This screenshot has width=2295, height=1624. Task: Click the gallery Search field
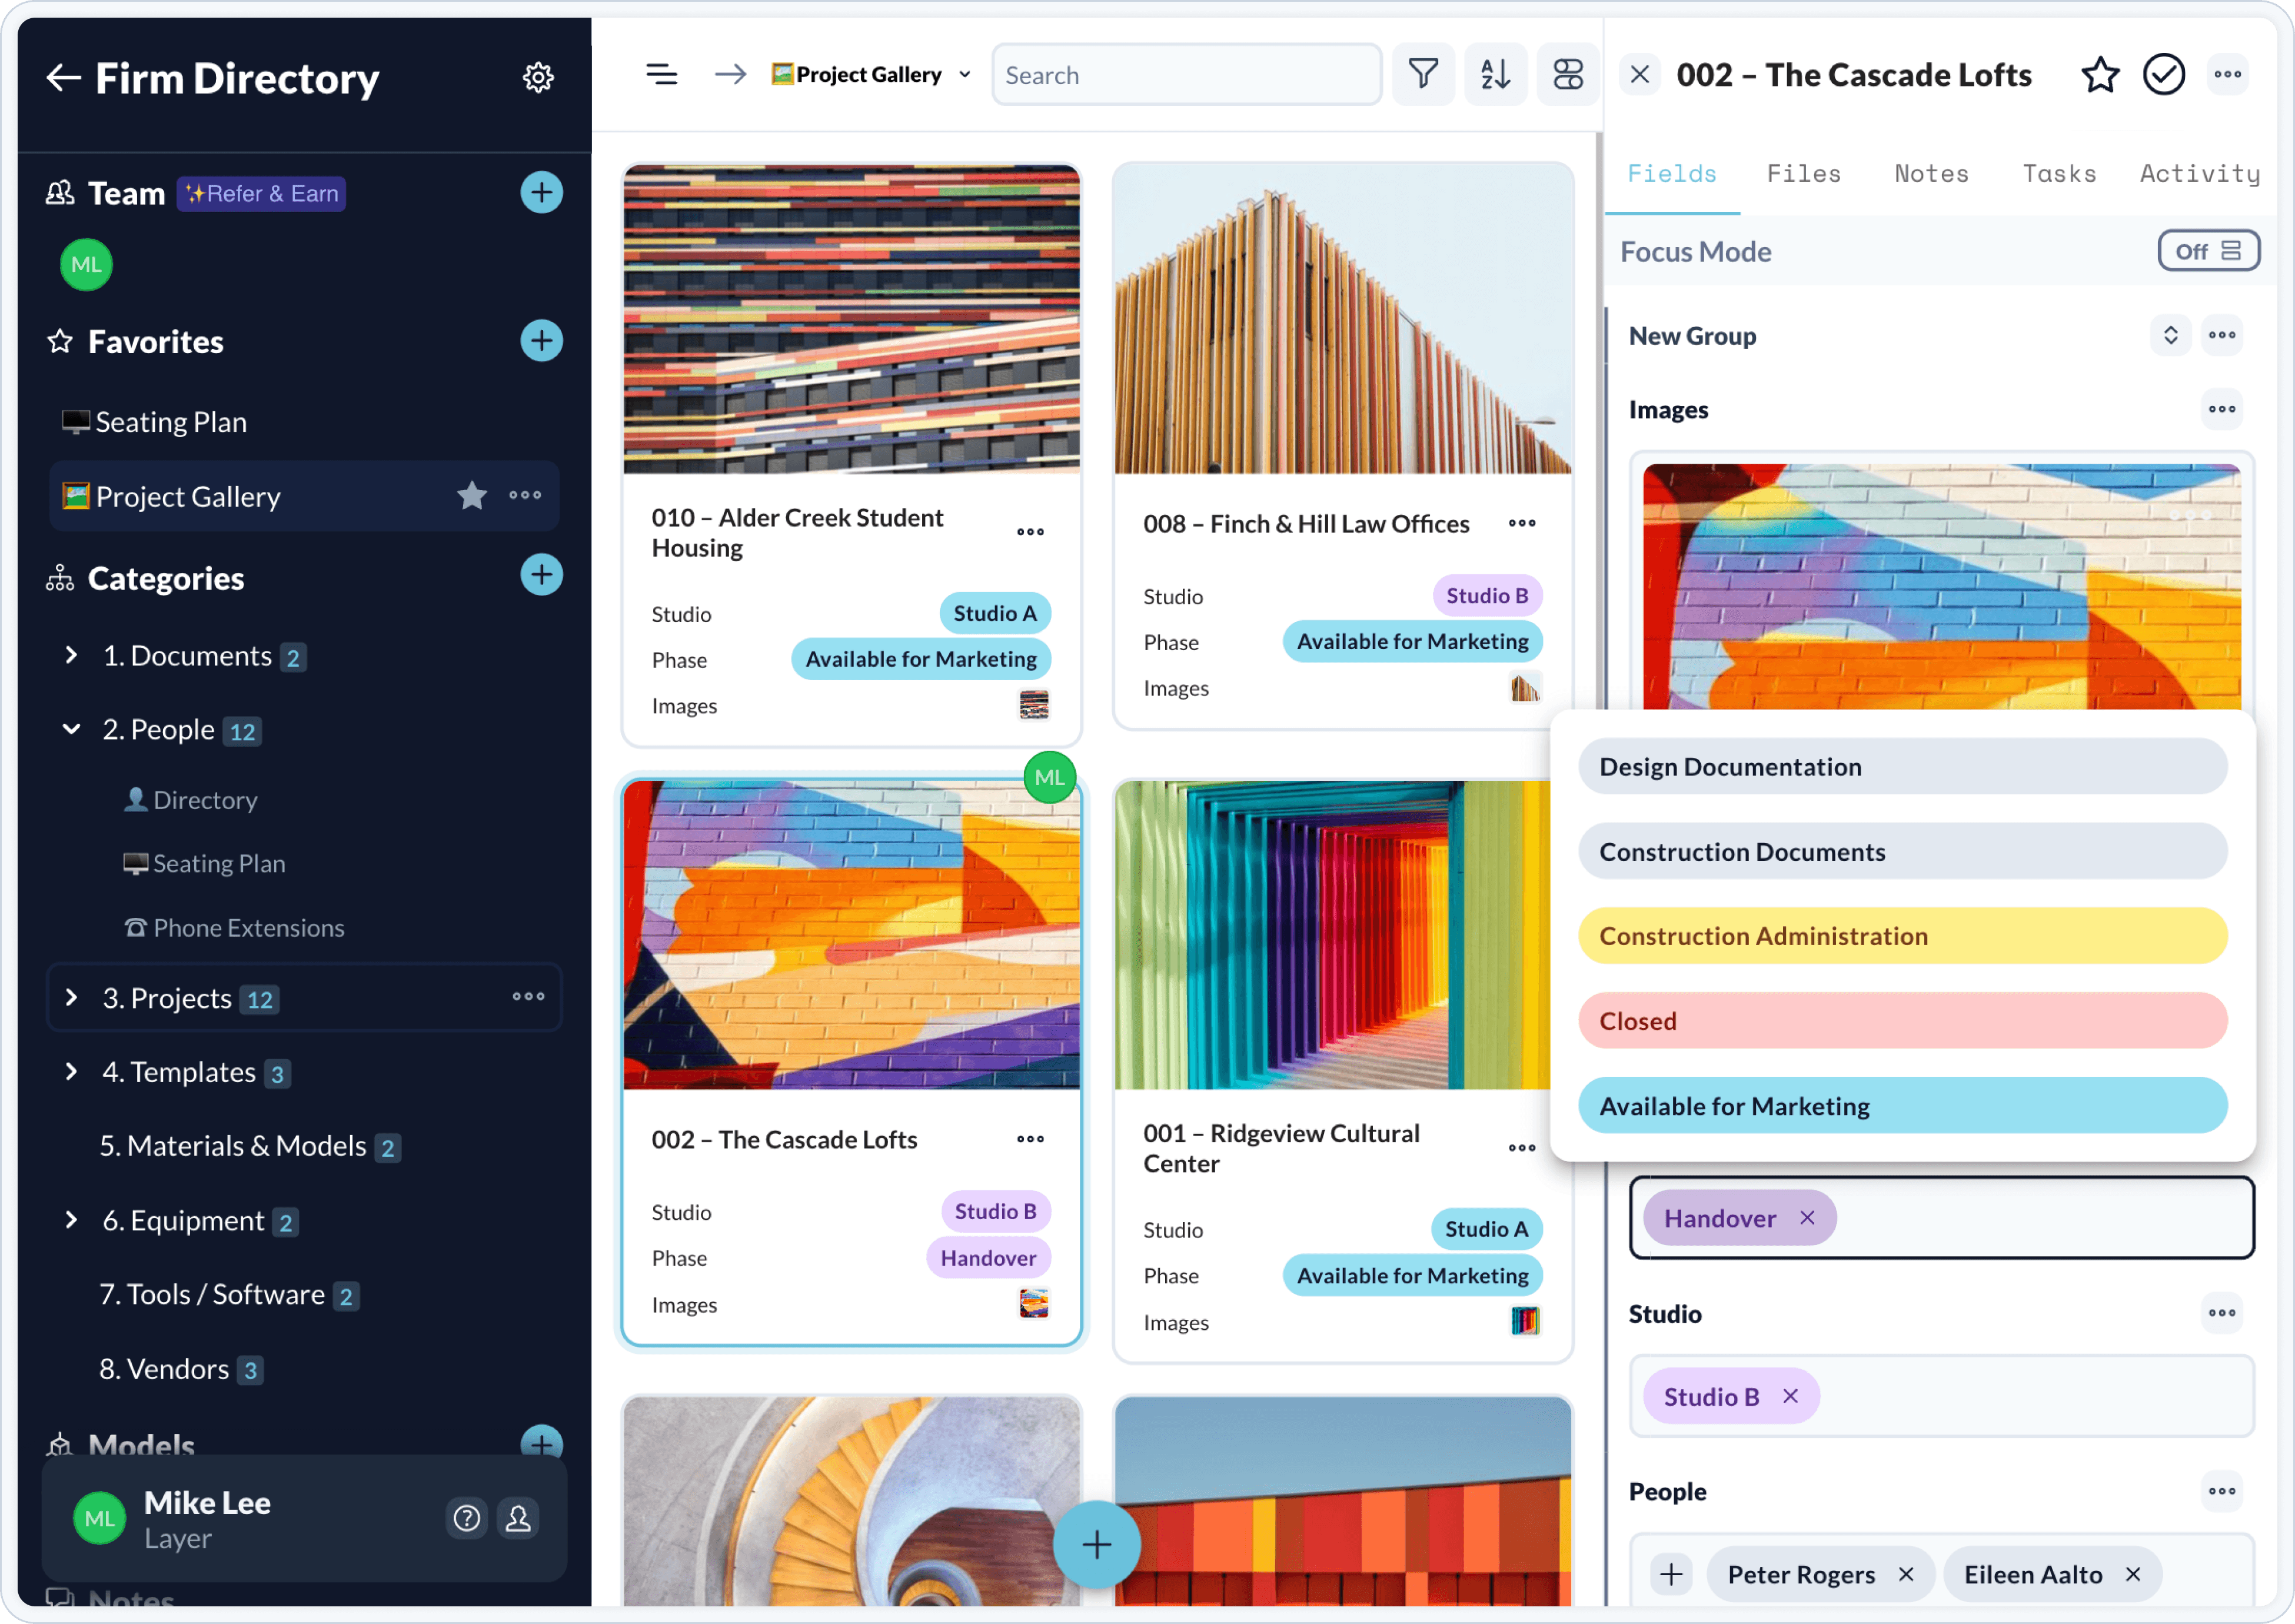click(1187, 74)
